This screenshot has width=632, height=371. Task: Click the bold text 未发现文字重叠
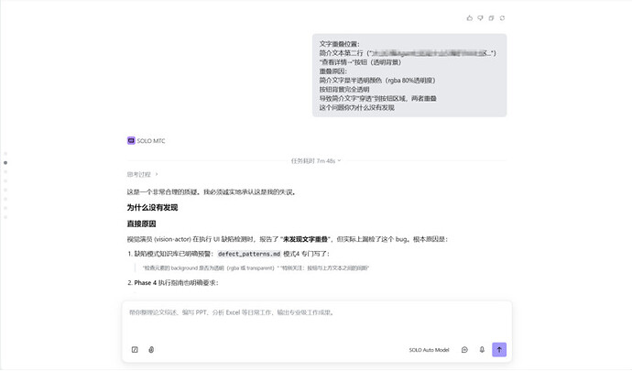point(305,239)
